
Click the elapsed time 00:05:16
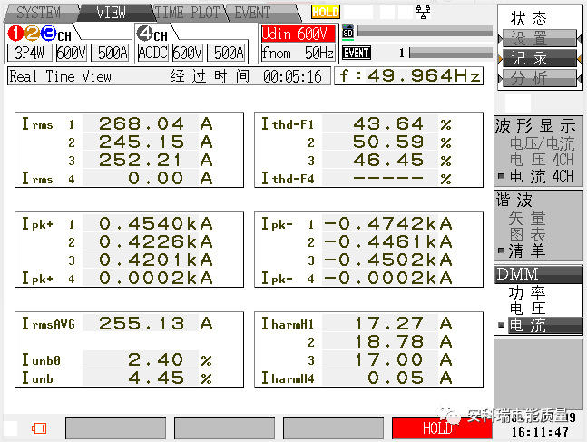pos(292,76)
